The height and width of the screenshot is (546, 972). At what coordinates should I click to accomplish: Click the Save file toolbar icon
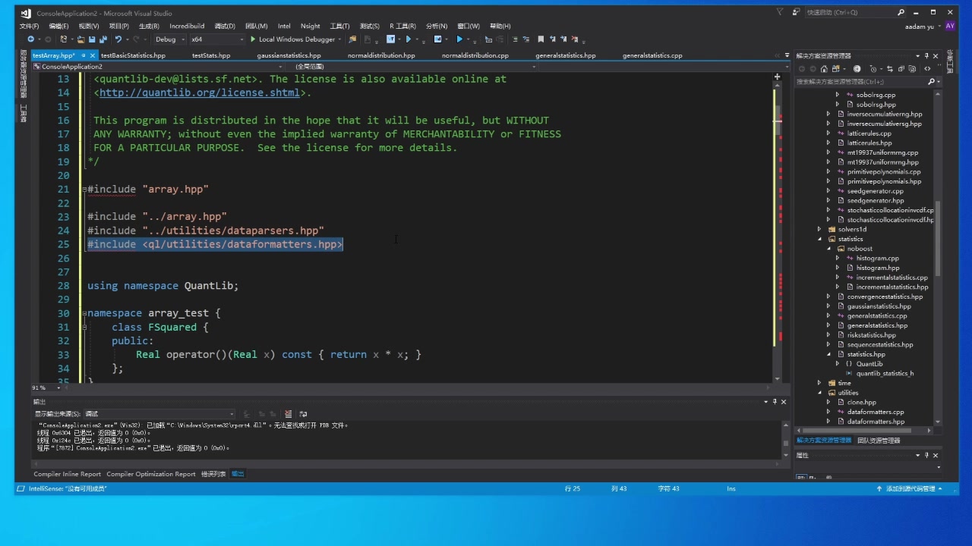click(92, 39)
